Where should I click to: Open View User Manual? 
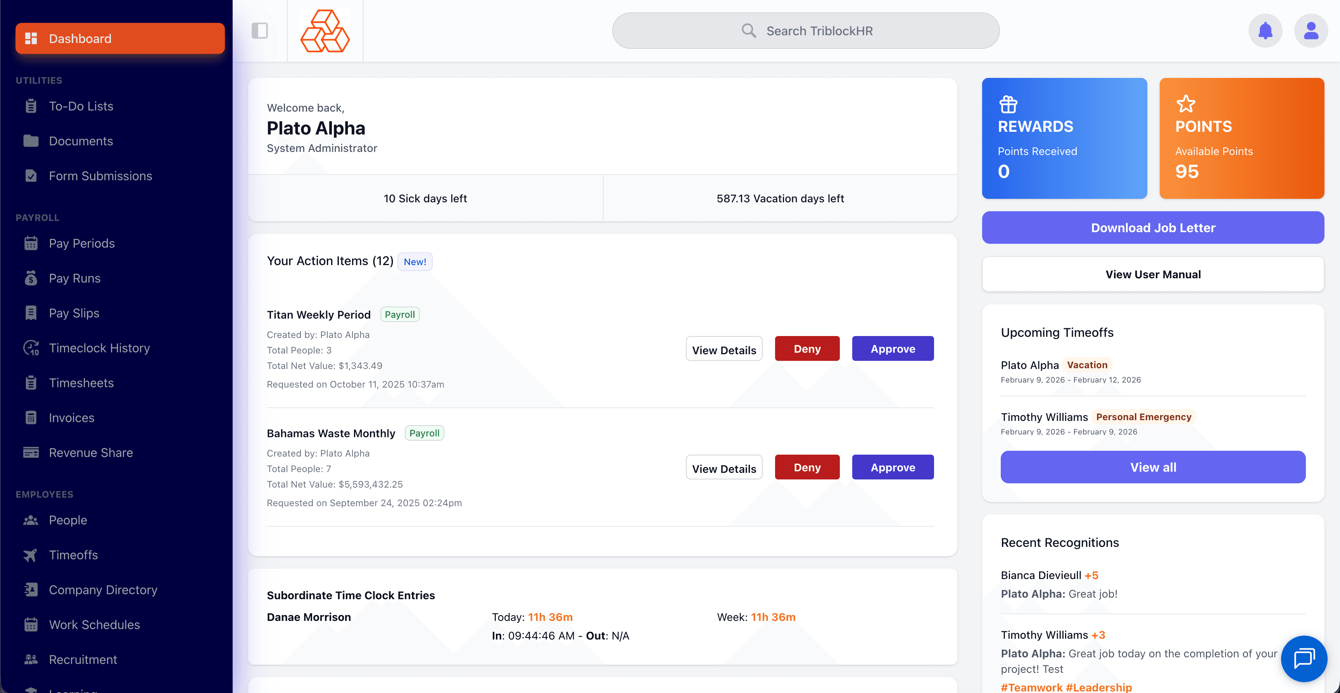coord(1153,274)
